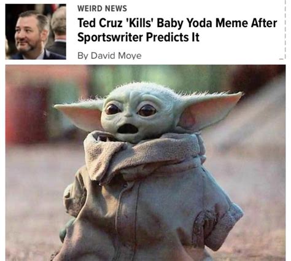Click the WEIRD NEWS category label
Viewport: 291px width, 261px height.
click(x=102, y=9)
